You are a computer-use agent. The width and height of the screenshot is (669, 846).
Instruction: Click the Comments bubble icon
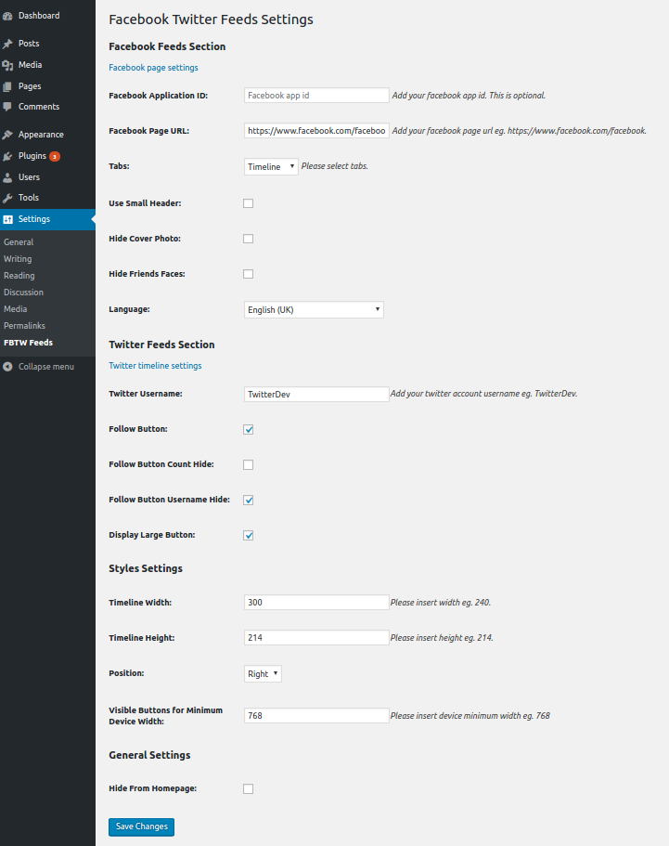pyautogui.click(x=7, y=107)
